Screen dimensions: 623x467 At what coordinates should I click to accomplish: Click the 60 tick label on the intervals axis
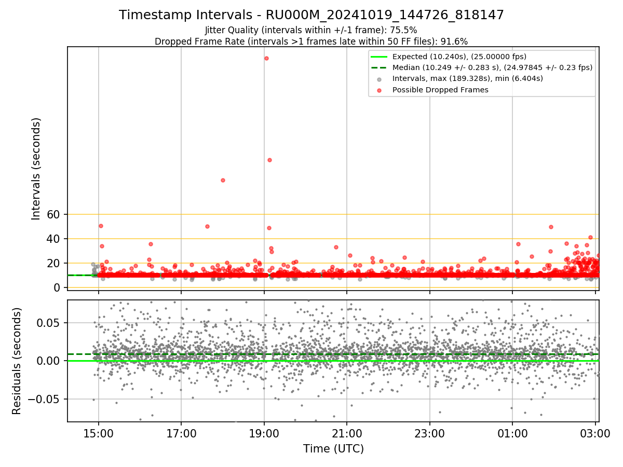(55, 214)
